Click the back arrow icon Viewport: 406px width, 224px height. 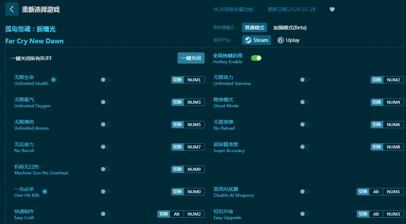tap(12, 9)
